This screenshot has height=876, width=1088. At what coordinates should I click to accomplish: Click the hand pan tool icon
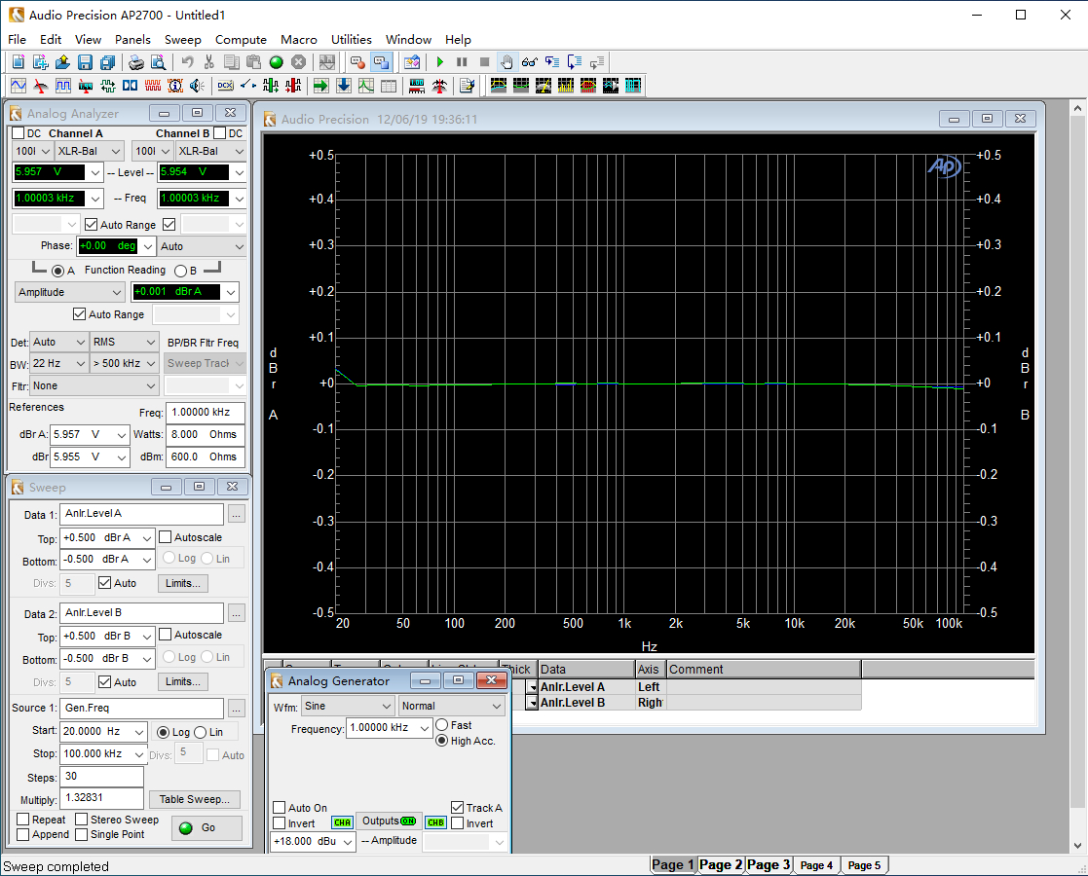506,61
